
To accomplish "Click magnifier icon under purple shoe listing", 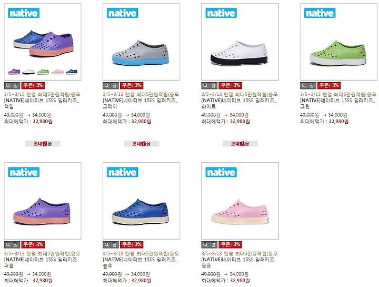I will (x=8, y=245).
